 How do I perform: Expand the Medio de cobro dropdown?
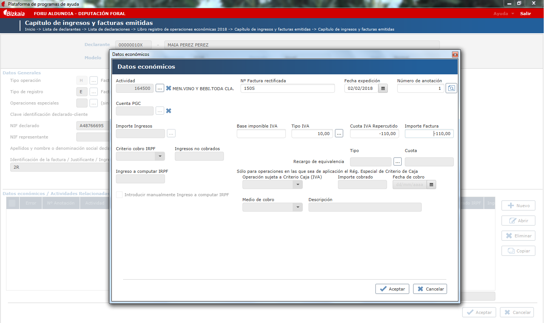[x=298, y=207]
